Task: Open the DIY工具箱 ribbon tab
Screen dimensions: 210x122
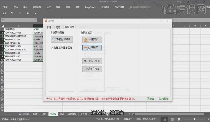Action: 119,7
